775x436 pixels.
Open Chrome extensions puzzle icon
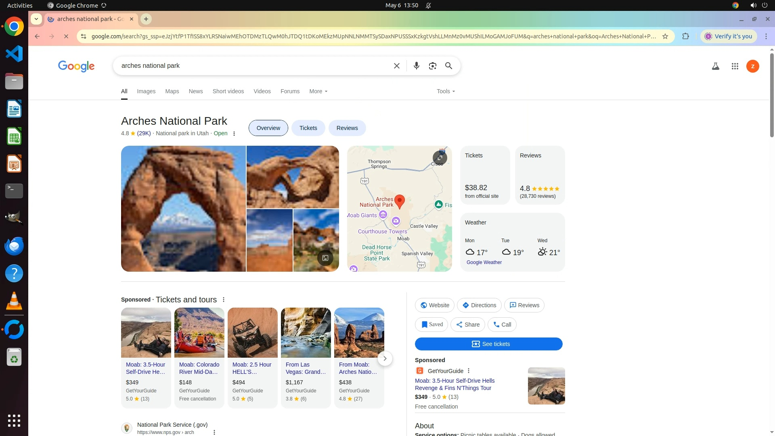click(x=685, y=36)
